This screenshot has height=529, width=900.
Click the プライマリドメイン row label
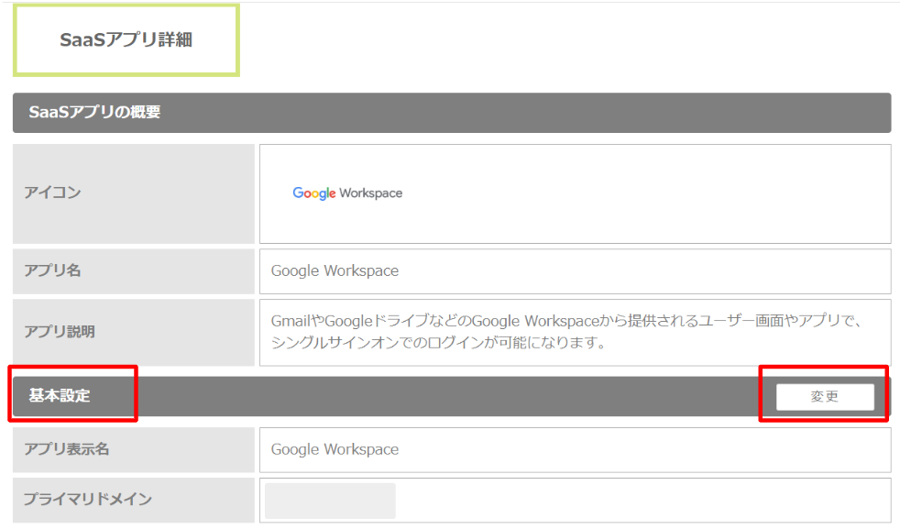87,500
